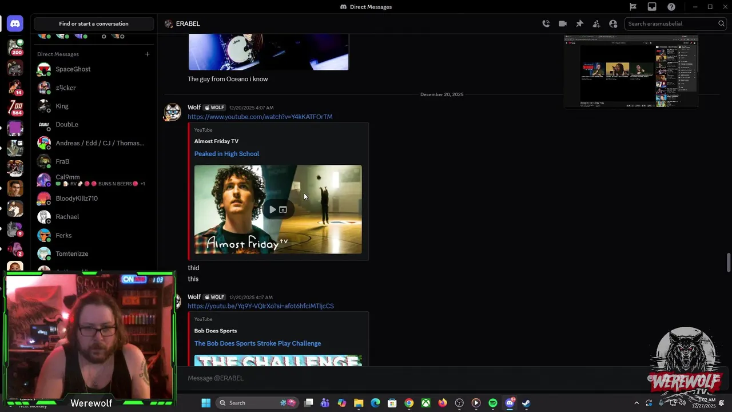Open Firefox from the taskbar
The height and width of the screenshot is (412, 732).
coord(443,403)
